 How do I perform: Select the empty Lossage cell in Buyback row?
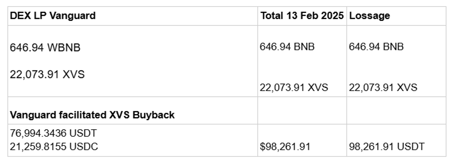396,111
